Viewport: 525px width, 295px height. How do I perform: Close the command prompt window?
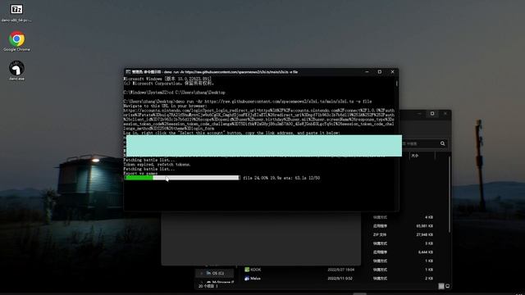coord(392,71)
